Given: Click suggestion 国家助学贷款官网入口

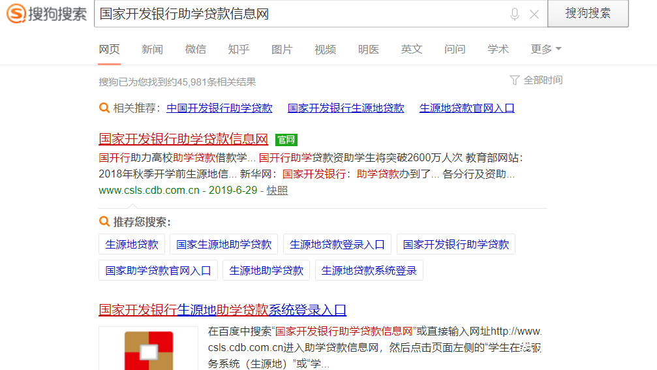Looking at the screenshot, I should click(158, 270).
